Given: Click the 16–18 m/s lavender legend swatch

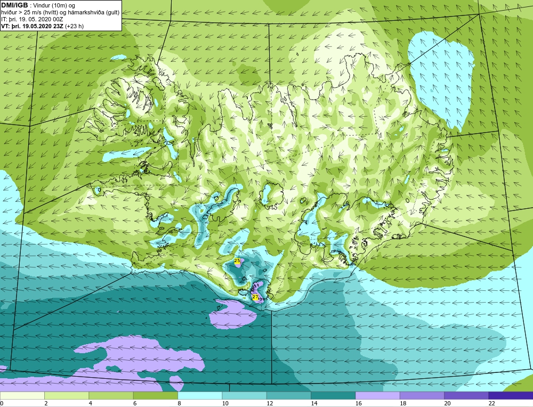Looking at the screenshot, I should (x=378, y=395).
